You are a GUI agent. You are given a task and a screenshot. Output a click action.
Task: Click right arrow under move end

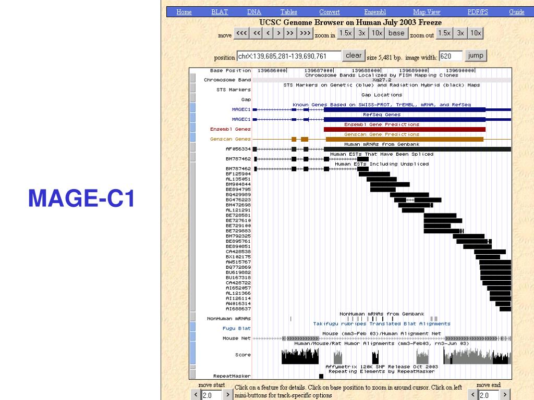pyautogui.click(x=505, y=395)
